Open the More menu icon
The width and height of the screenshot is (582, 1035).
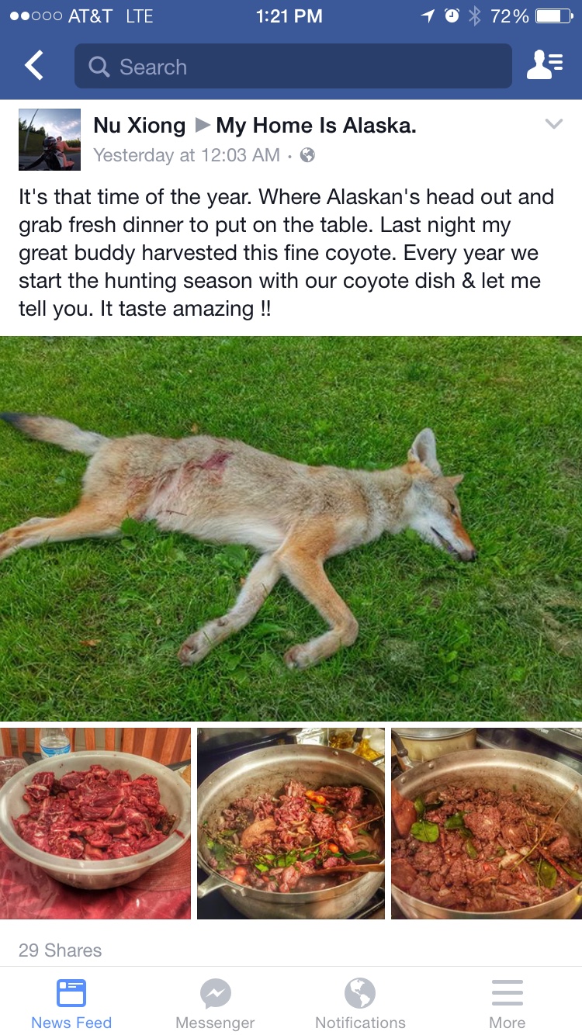(x=507, y=993)
